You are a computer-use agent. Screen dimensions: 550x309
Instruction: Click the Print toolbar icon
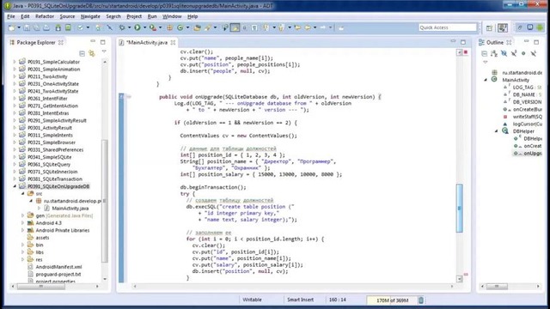[x=46, y=27]
